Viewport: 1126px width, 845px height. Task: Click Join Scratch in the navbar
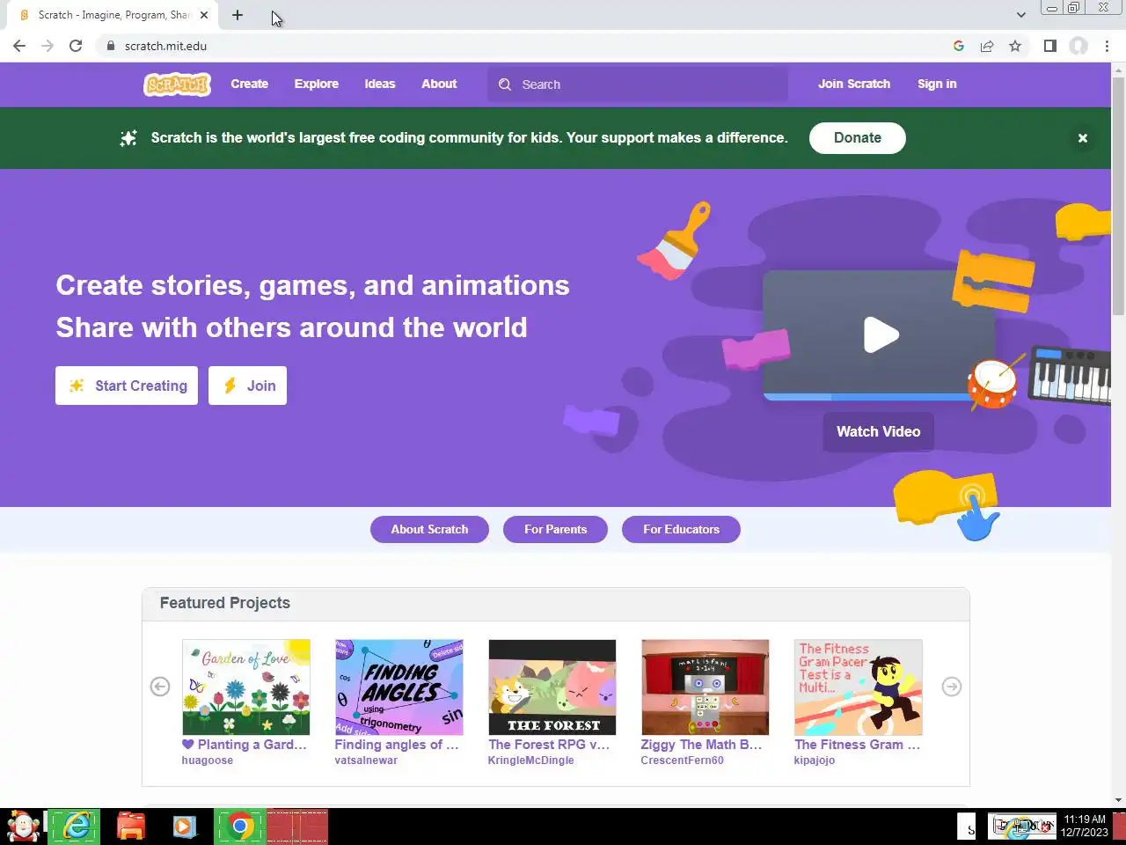tap(854, 84)
